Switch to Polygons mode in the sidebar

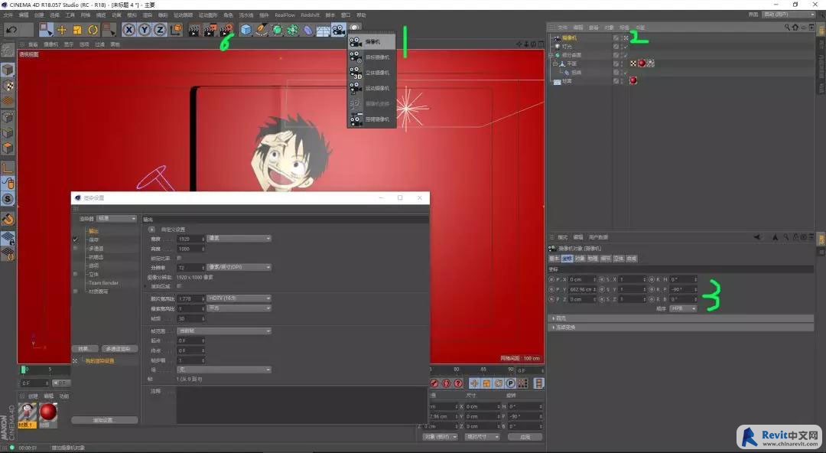tap(8, 148)
